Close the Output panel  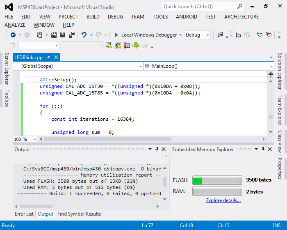click(x=164, y=149)
